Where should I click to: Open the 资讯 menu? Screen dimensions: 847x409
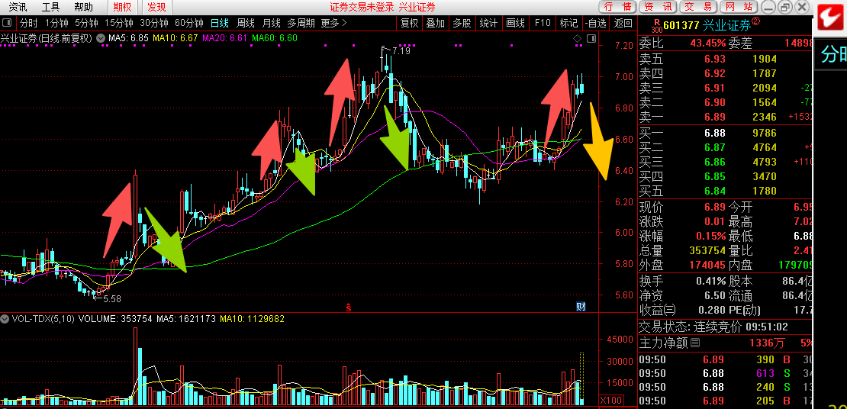tap(18, 7)
